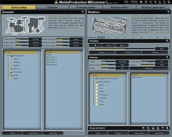
Task: Select Metronome 1 in the drumset list
Action: [x=52, y=57]
